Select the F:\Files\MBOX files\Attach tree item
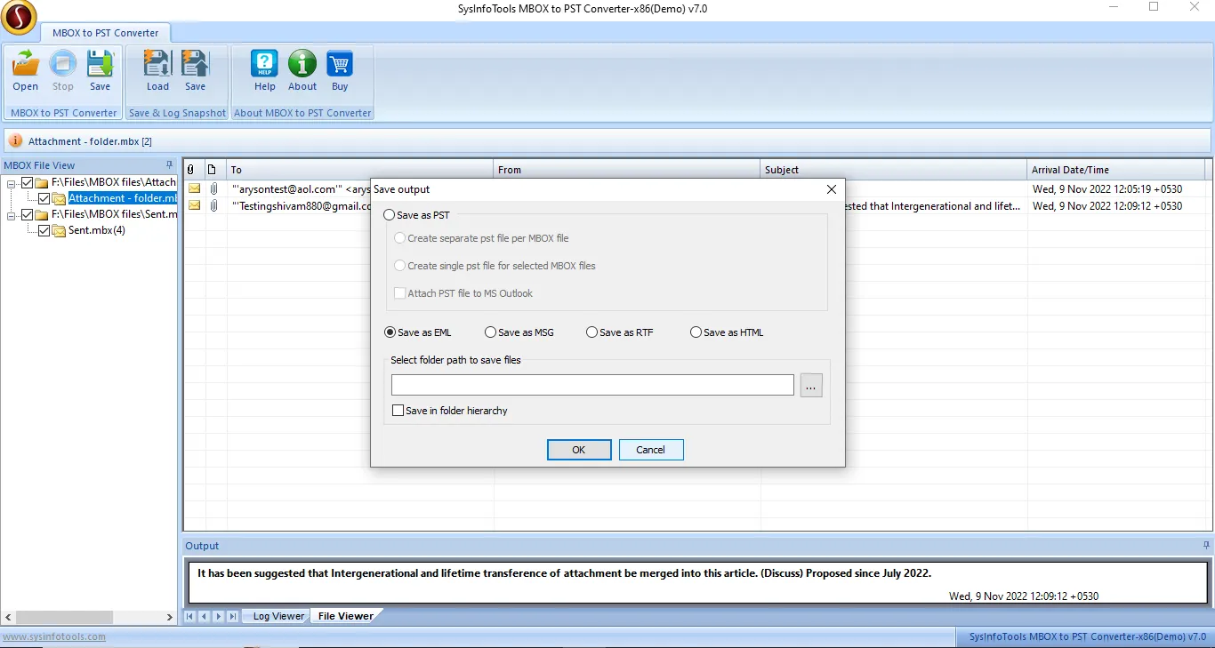The width and height of the screenshot is (1215, 648). coord(115,182)
